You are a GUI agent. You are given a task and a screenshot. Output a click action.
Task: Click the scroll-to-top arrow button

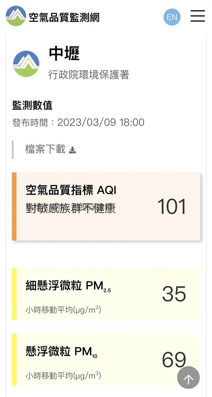pos(188,378)
